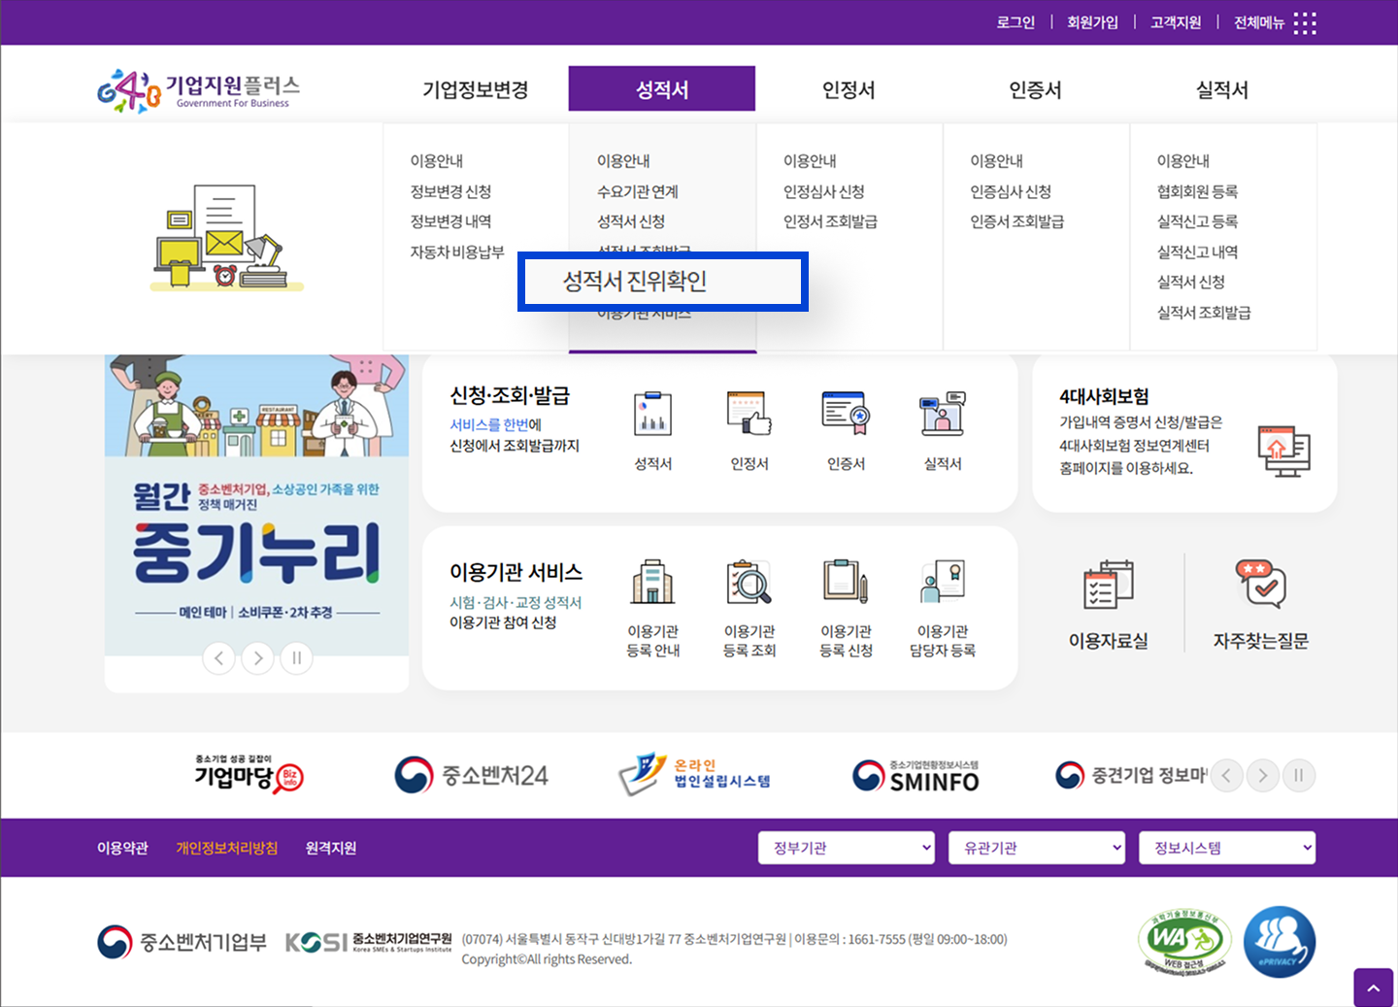
Task: Show next 중기누리 banner slide
Action: [257, 658]
